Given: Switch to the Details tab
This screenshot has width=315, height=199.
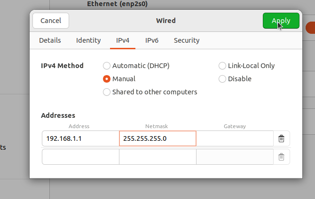Looking at the screenshot, I should (x=50, y=40).
